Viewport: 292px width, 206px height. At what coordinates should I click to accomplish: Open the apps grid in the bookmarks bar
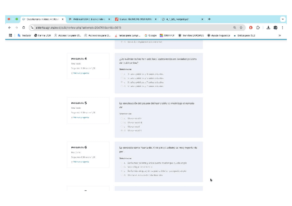(x=10, y=35)
